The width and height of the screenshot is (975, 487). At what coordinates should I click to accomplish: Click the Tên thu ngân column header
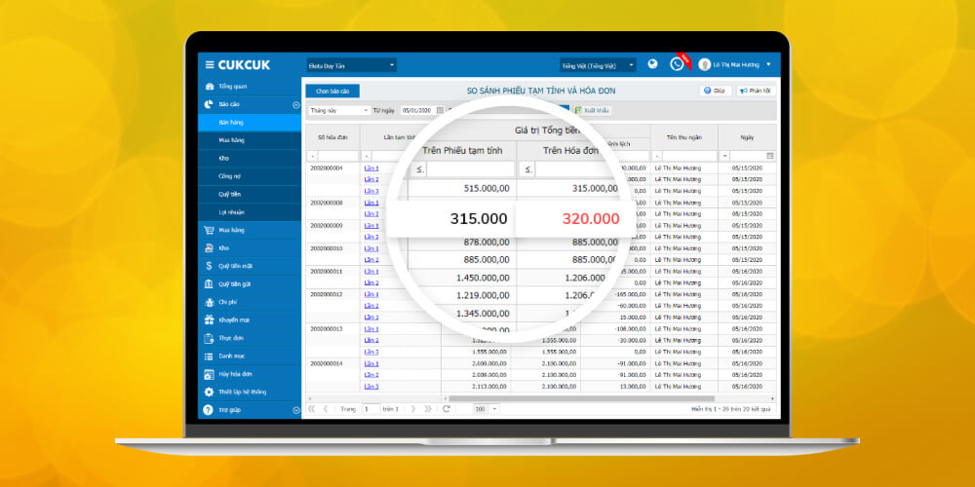(684, 137)
